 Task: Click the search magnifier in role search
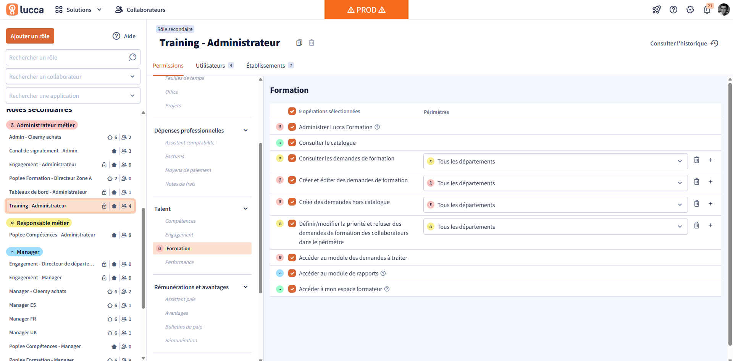tap(132, 57)
